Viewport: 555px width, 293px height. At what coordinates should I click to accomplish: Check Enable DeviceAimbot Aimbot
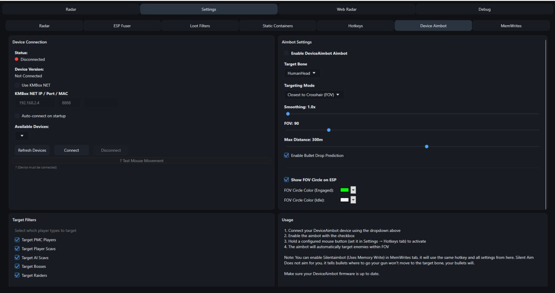(x=287, y=53)
